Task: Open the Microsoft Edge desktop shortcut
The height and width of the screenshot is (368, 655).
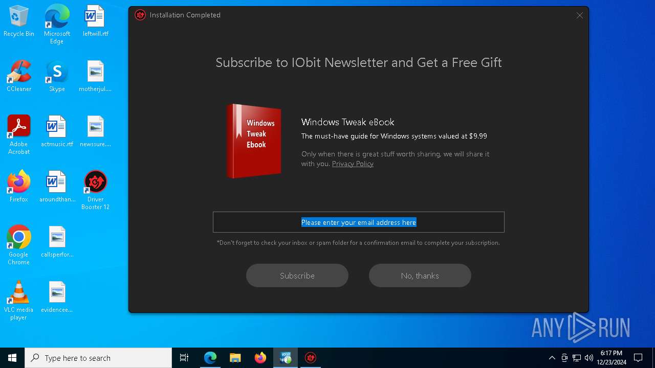Action: pos(57,25)
